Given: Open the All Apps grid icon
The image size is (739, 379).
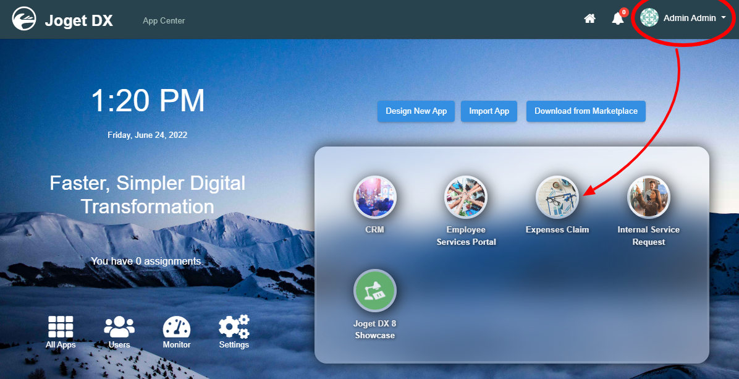Looking at the screenshot, I should [x=61, y=327].
